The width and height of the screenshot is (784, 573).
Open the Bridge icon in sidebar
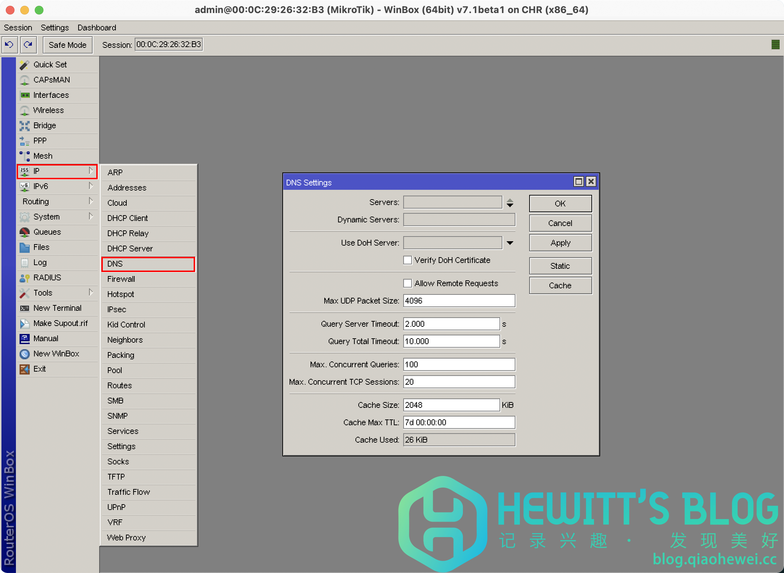(24, 126)
